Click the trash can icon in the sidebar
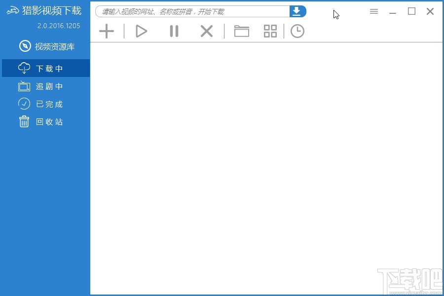Image resolution: width=444 pixels, height=296 pixels. 24,121
